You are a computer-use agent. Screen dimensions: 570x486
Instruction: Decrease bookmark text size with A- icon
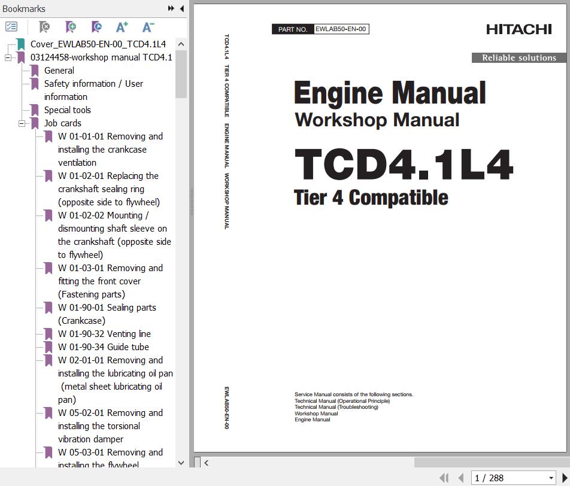[x=148, y=26]
